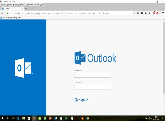Screen dimensions: 165x121
Task: Open Action Center notifications icon
Action: tap(162, 118)
